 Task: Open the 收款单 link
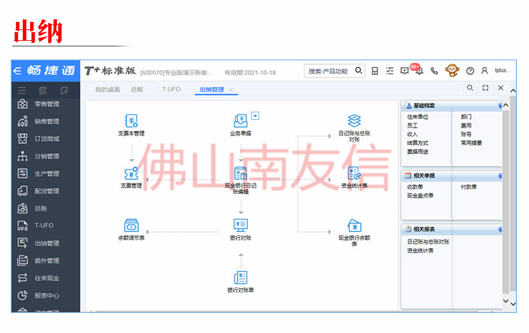pyautogui.click(x=414, y=187)
